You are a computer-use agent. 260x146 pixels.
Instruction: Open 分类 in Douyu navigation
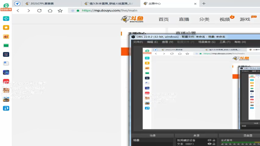[204, 19]
